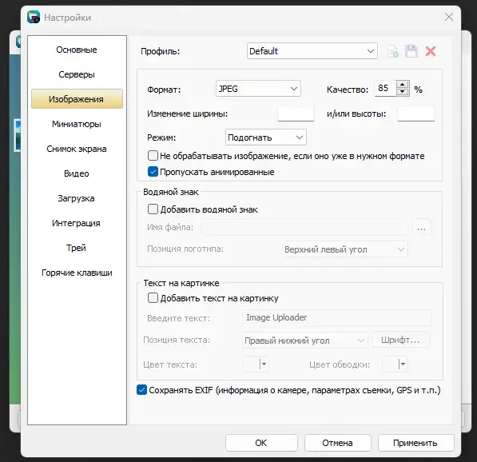Switch to Снимок экрана settings

(x=77, y=149)
